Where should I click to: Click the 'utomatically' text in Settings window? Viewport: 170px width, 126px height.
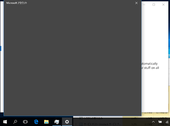click(x=150, y=64)
